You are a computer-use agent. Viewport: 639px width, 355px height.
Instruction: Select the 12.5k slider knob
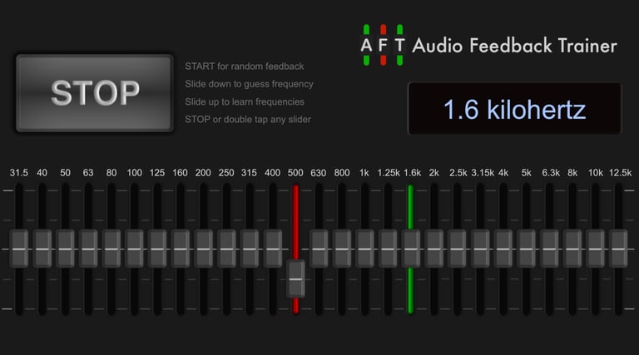point(619,249)
